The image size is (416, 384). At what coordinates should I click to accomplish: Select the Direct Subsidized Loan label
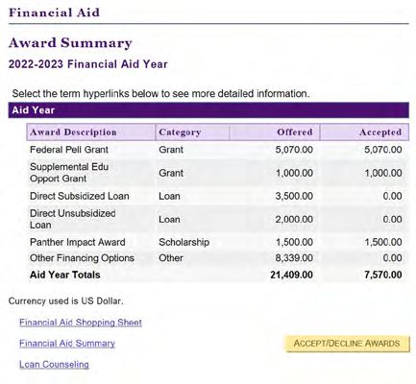point(80,196)
